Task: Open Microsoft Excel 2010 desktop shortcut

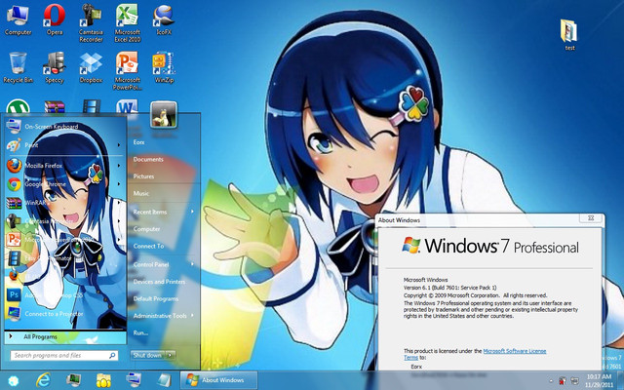Action: (128, 23)
